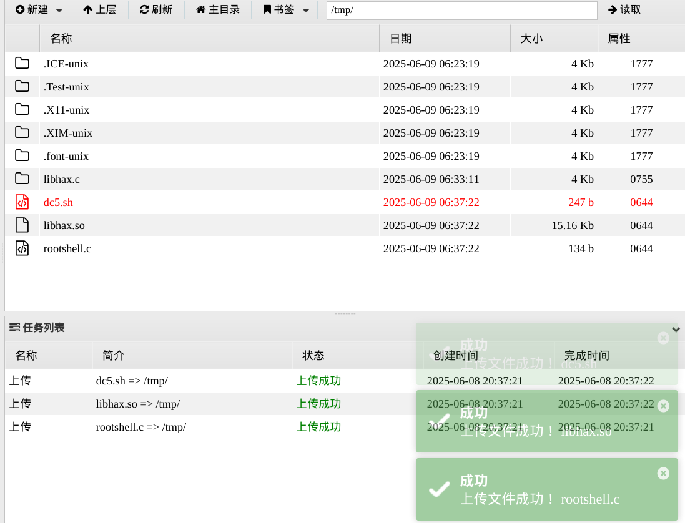Click the task description 'libhax.so => /tmp/'
The width and height of the screenshot is (685, 523).
coord(138,404)
